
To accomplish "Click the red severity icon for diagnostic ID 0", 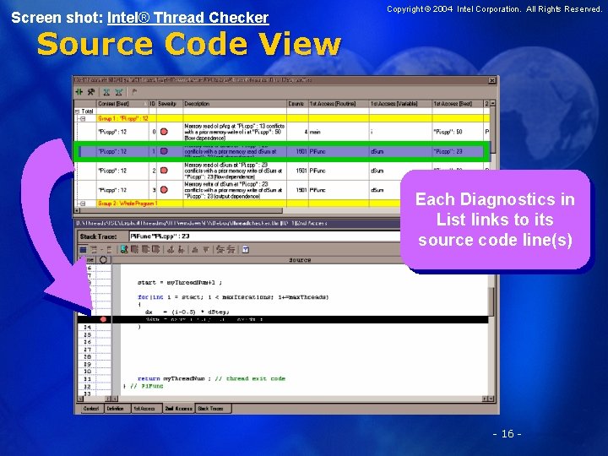I will tap(164, 132).
